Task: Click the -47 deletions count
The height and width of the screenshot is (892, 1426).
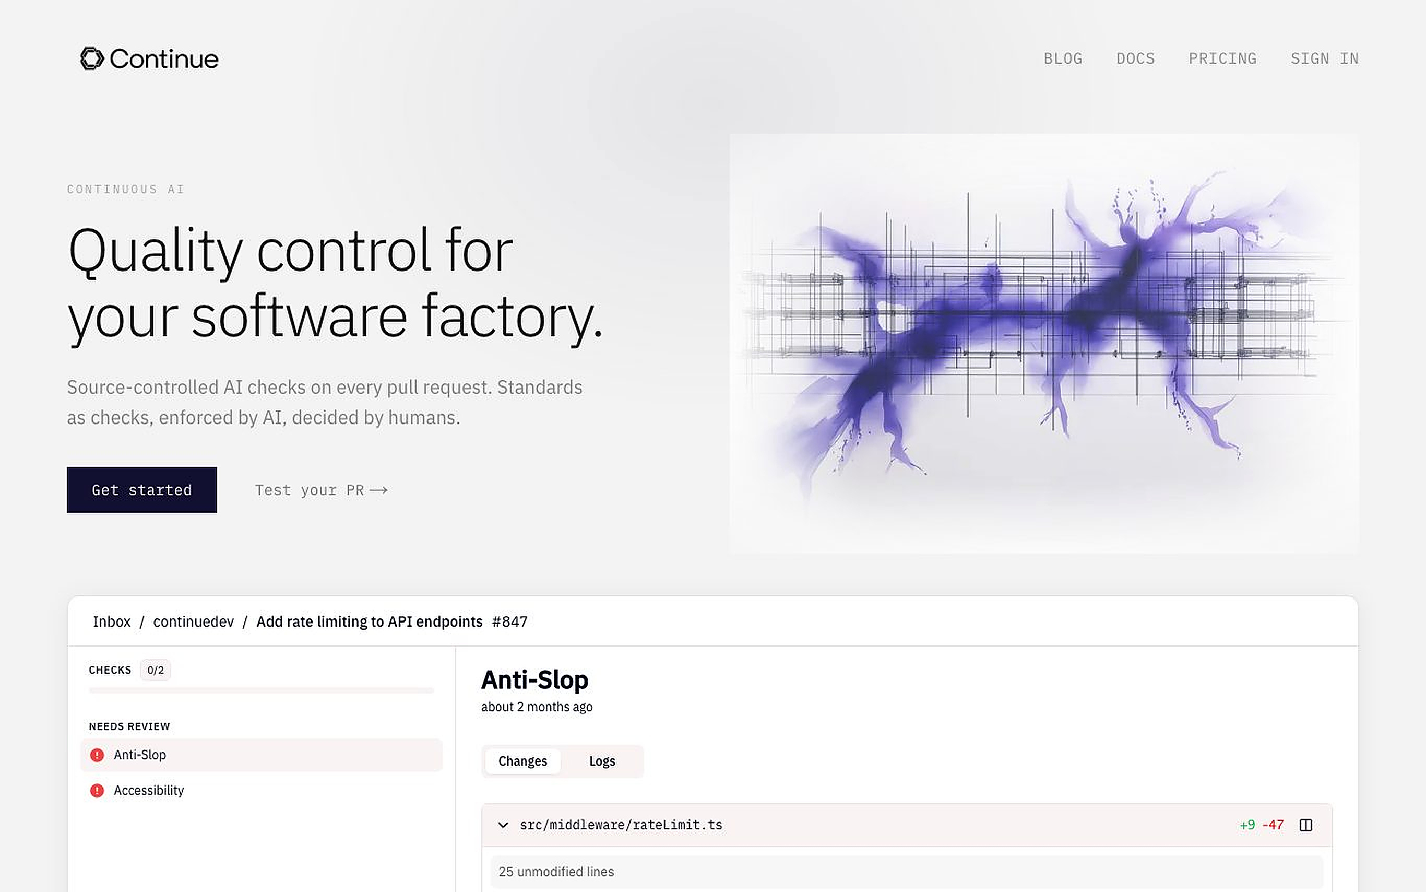Action: pyautogui.click(x=1273, y=825)
